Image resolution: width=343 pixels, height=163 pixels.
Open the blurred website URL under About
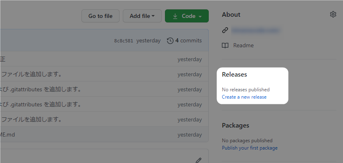[x=255, y=30]
